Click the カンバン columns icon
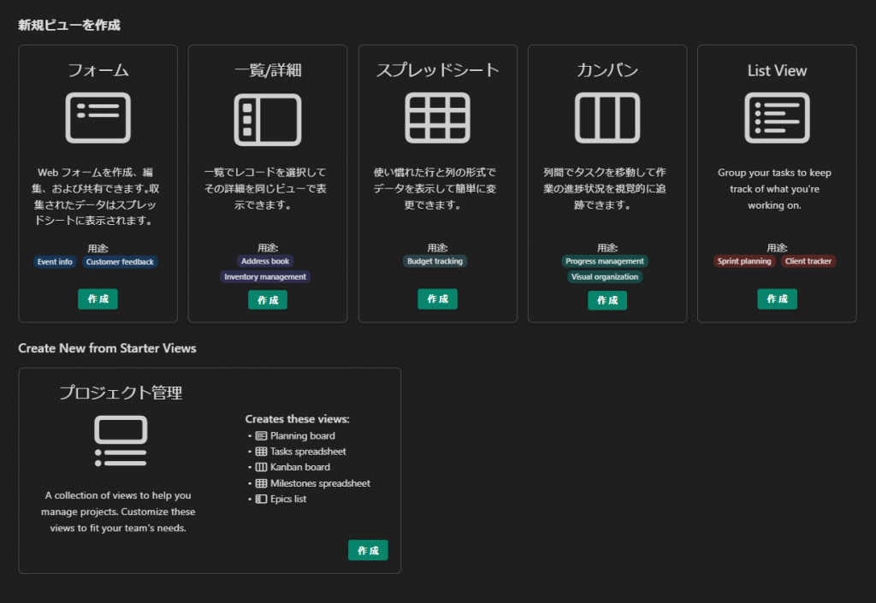This screenshot has width=876, height=603. click(607, 118)
